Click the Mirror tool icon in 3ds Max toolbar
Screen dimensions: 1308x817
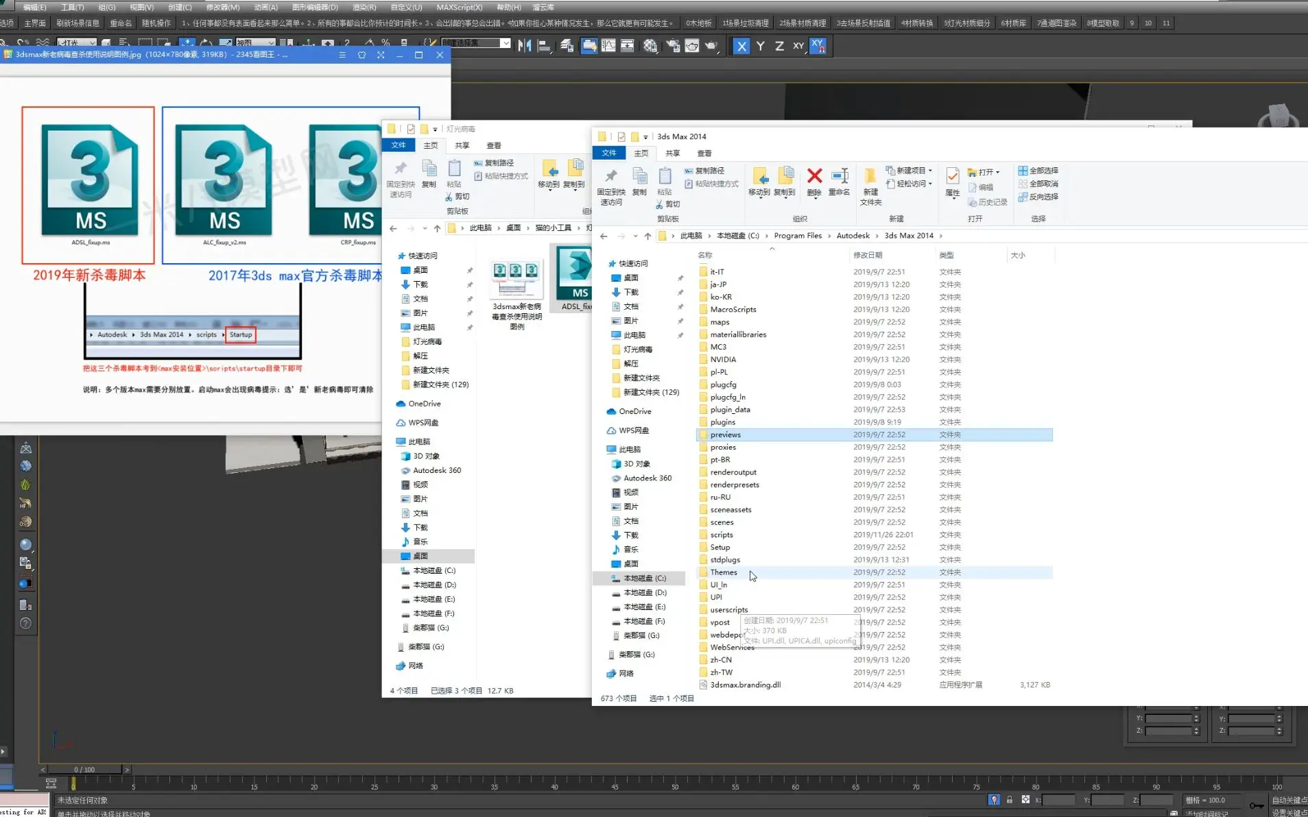[525, 46]
